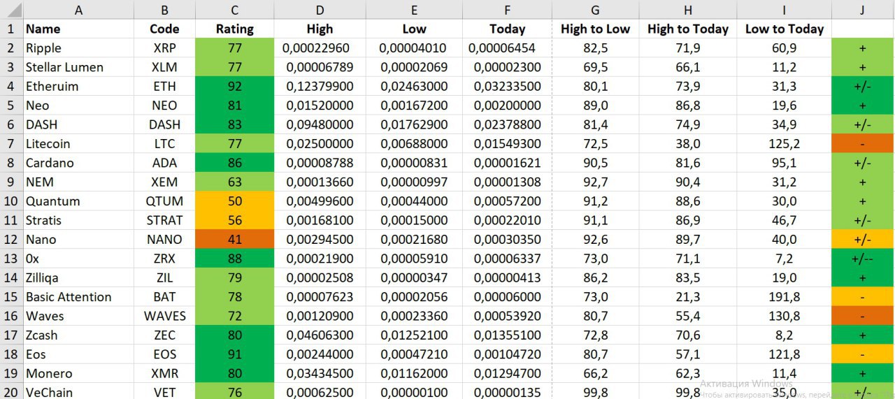Click the Name header cell
The height and width of the screenshot is (399, 895).
coord(78,29)
